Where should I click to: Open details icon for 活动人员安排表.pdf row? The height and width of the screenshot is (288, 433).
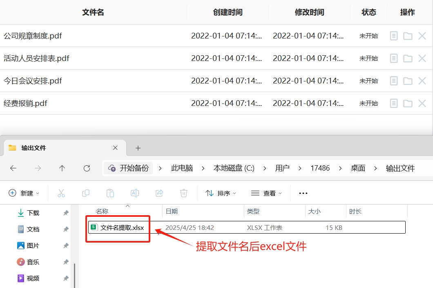[394, 59]
